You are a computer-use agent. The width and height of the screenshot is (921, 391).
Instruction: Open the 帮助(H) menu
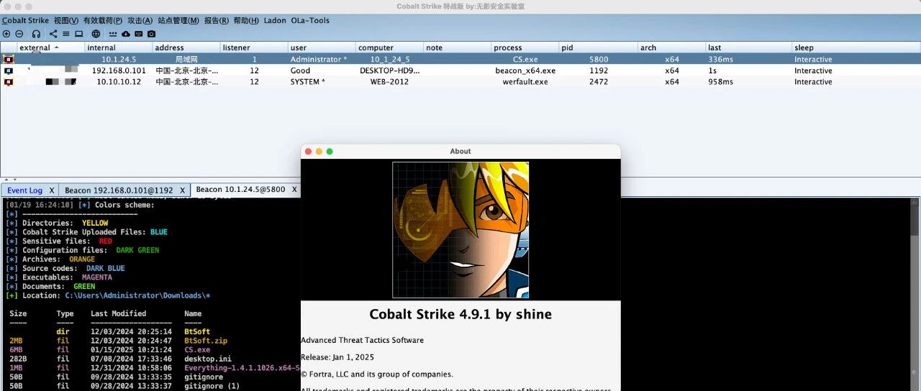click(246, 20)
